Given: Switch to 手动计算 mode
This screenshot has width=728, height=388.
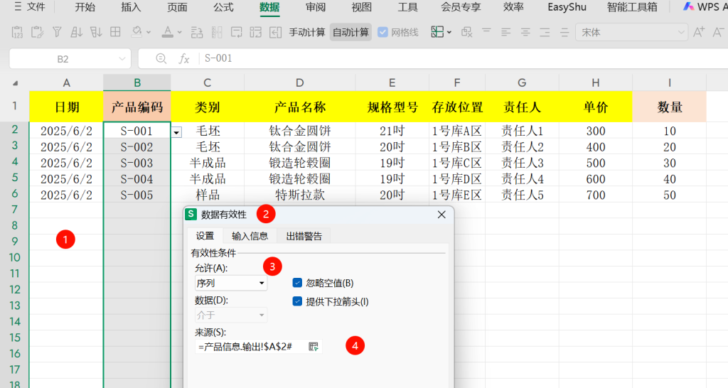Looking at the screenshot, I should [x=307, y=32].
